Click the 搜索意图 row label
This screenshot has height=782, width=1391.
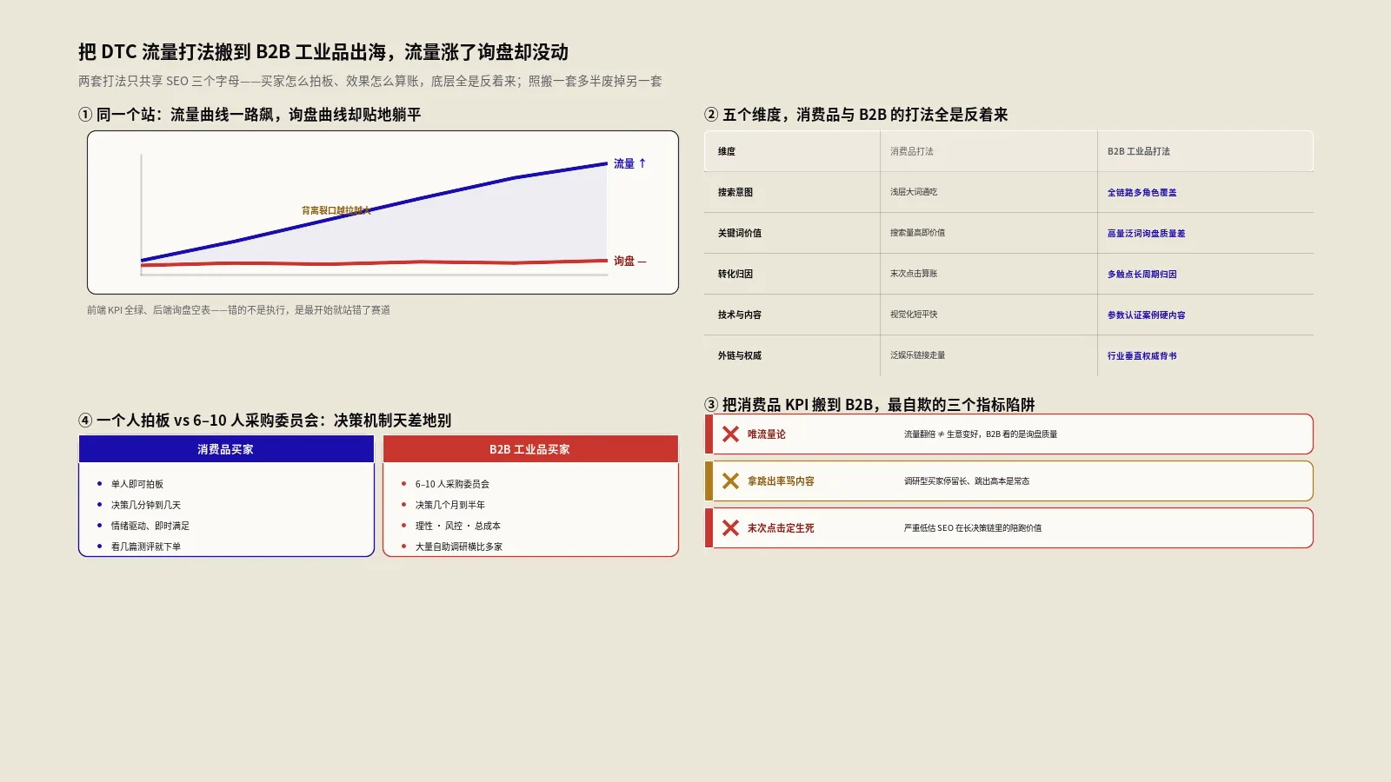[735, 192]
